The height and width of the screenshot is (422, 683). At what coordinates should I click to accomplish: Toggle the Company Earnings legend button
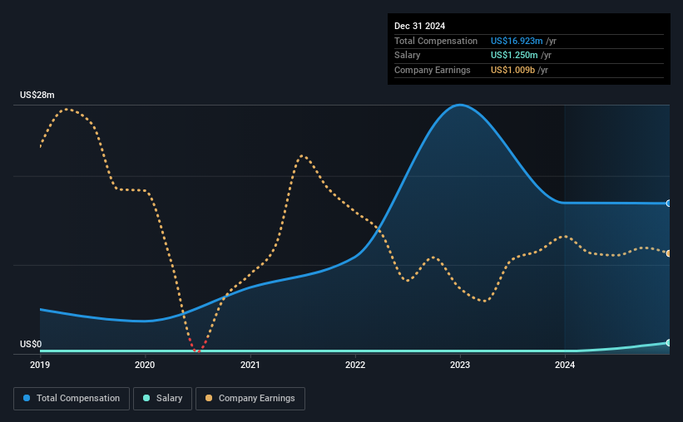(x=250, y=399)
